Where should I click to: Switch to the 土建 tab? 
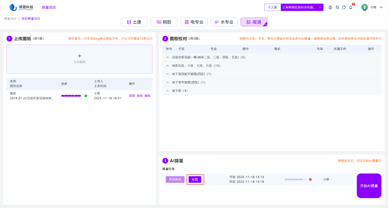(134, 22)
